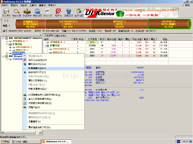The height and width of the screenshot is (144, 193).
Task: Collapse 扩展分区 row in the partition table
Action: [45, 46]
